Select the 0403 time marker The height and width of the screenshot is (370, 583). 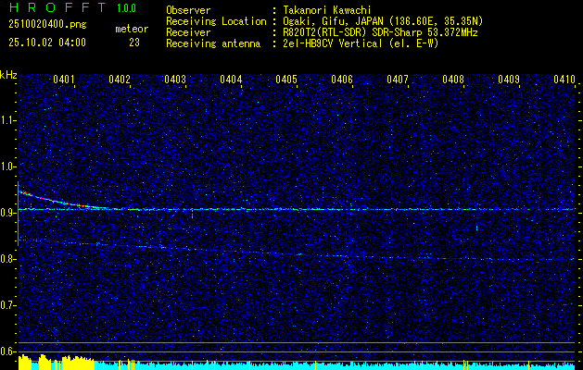click(175, 80)
